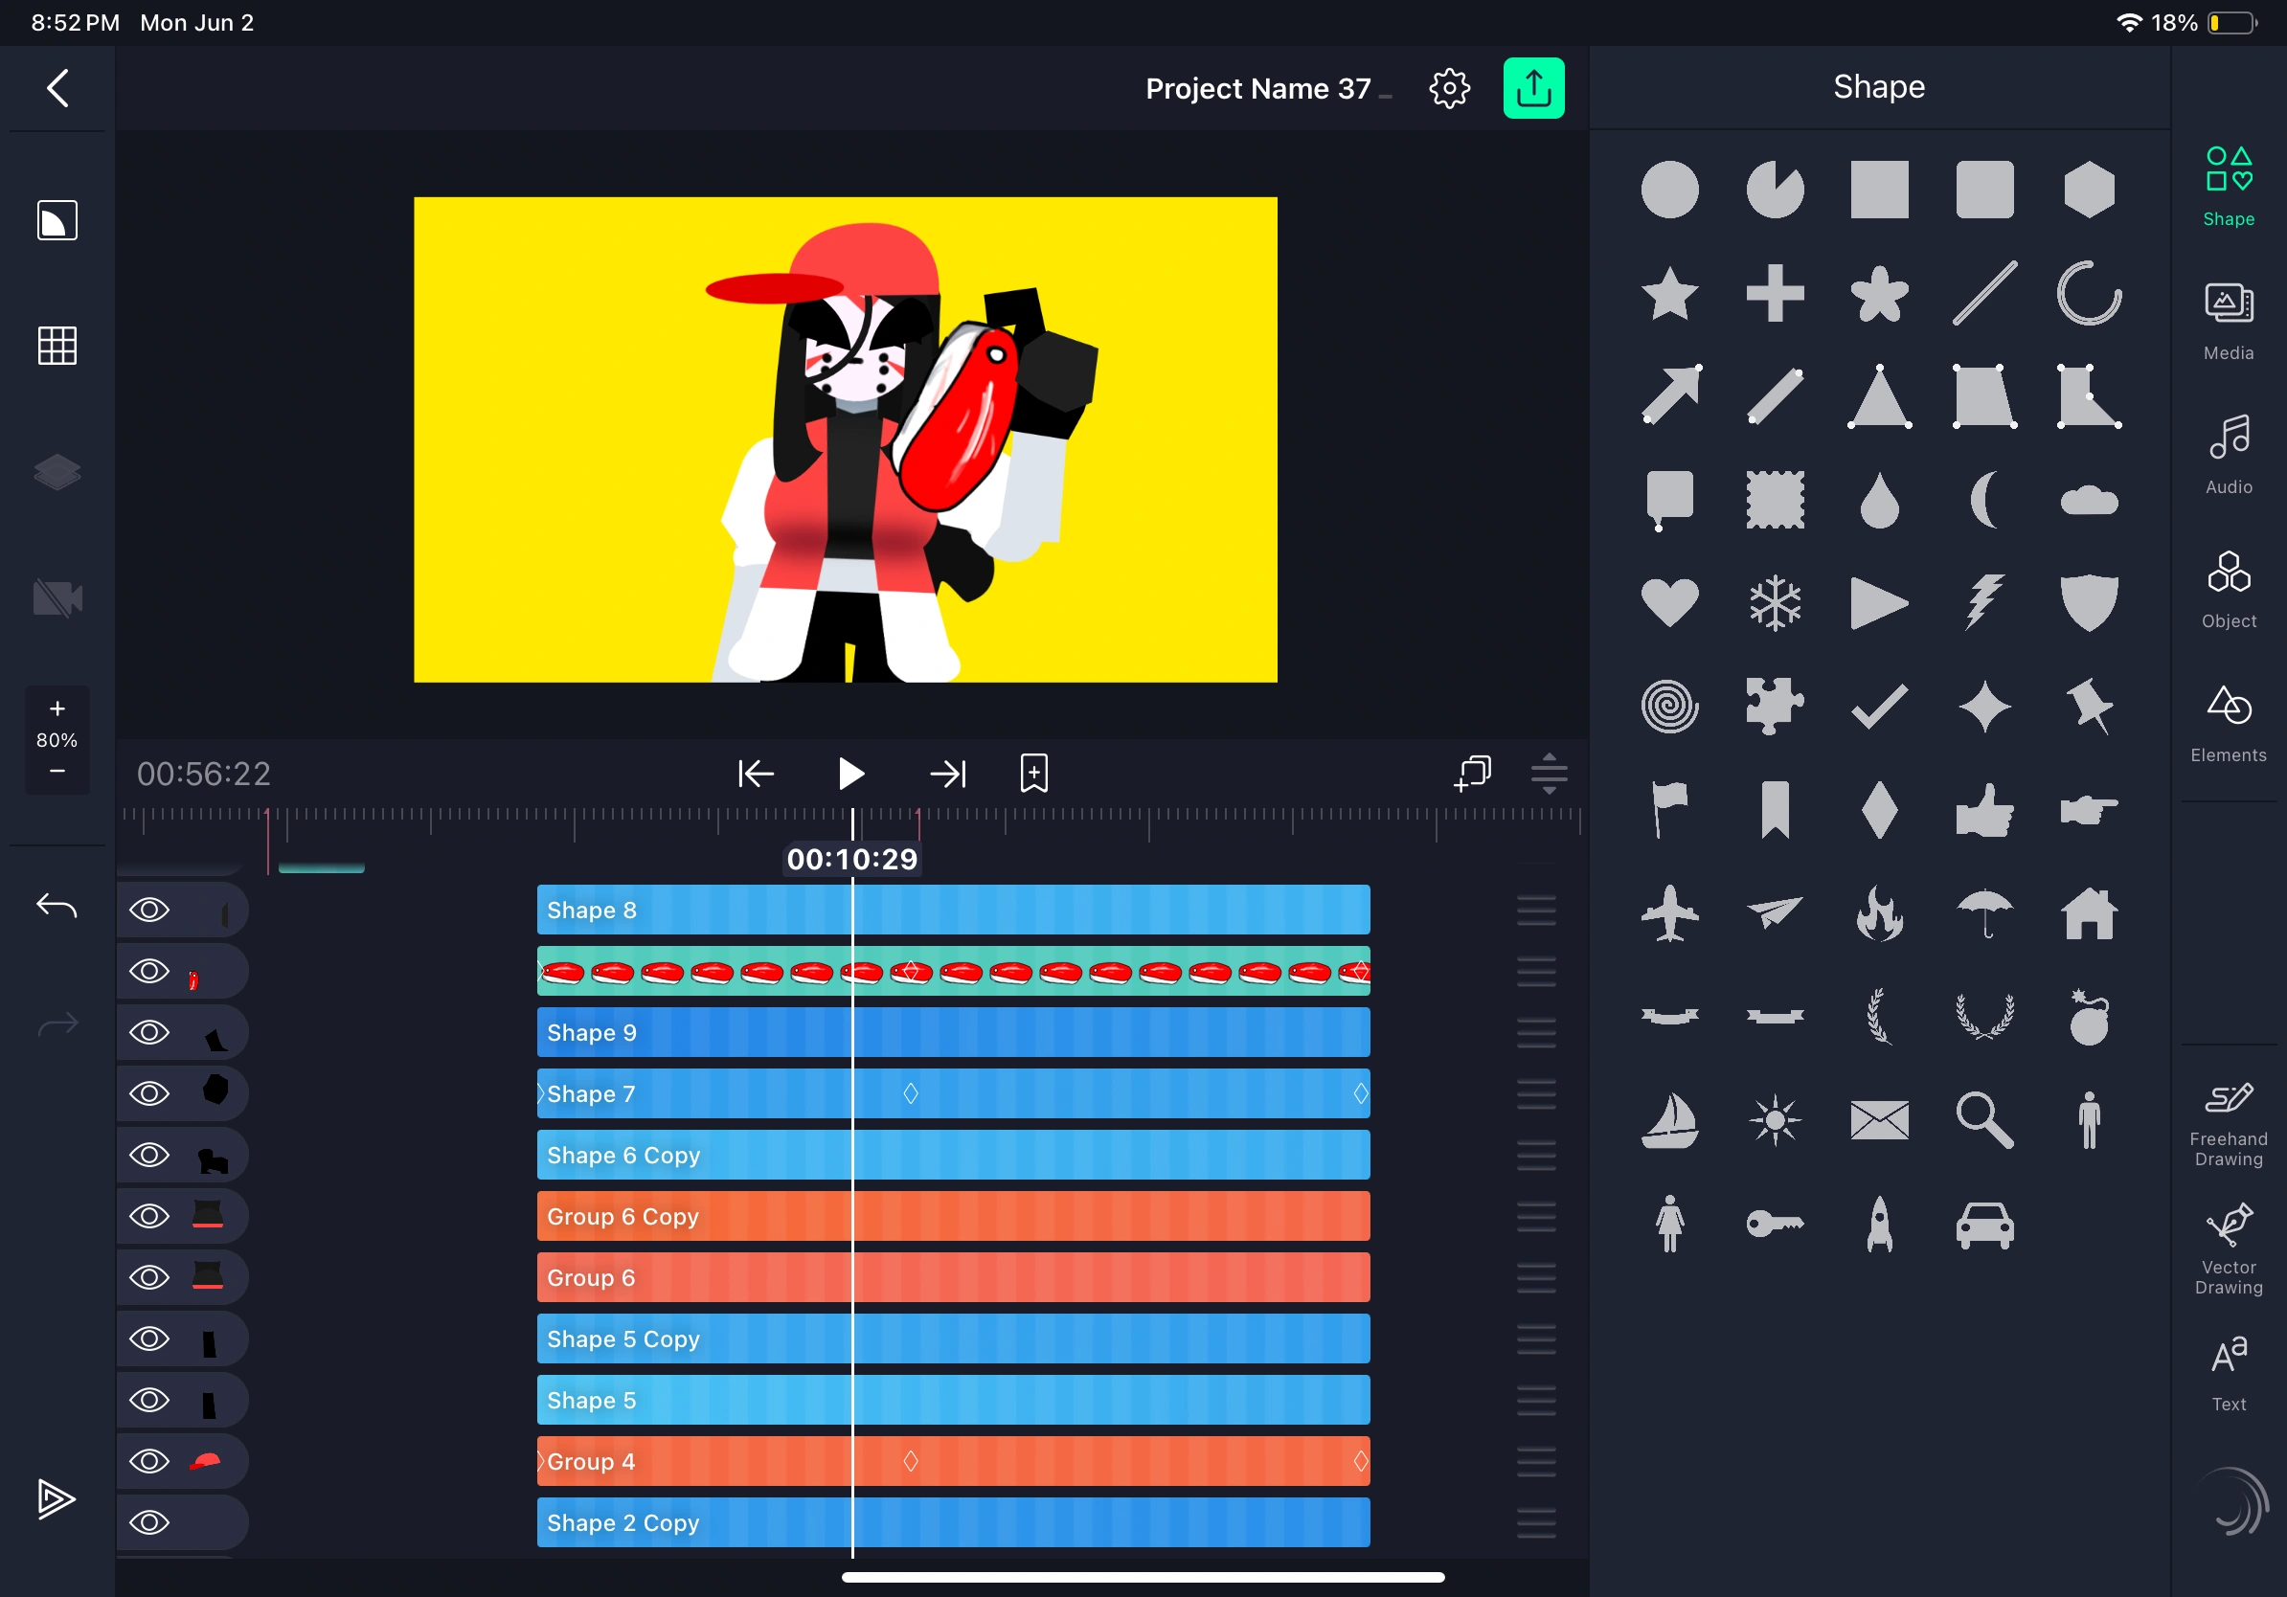2287x1597 pixels.
Task: Toggle the grid overlay icon
Action: (x=57, y=346)
